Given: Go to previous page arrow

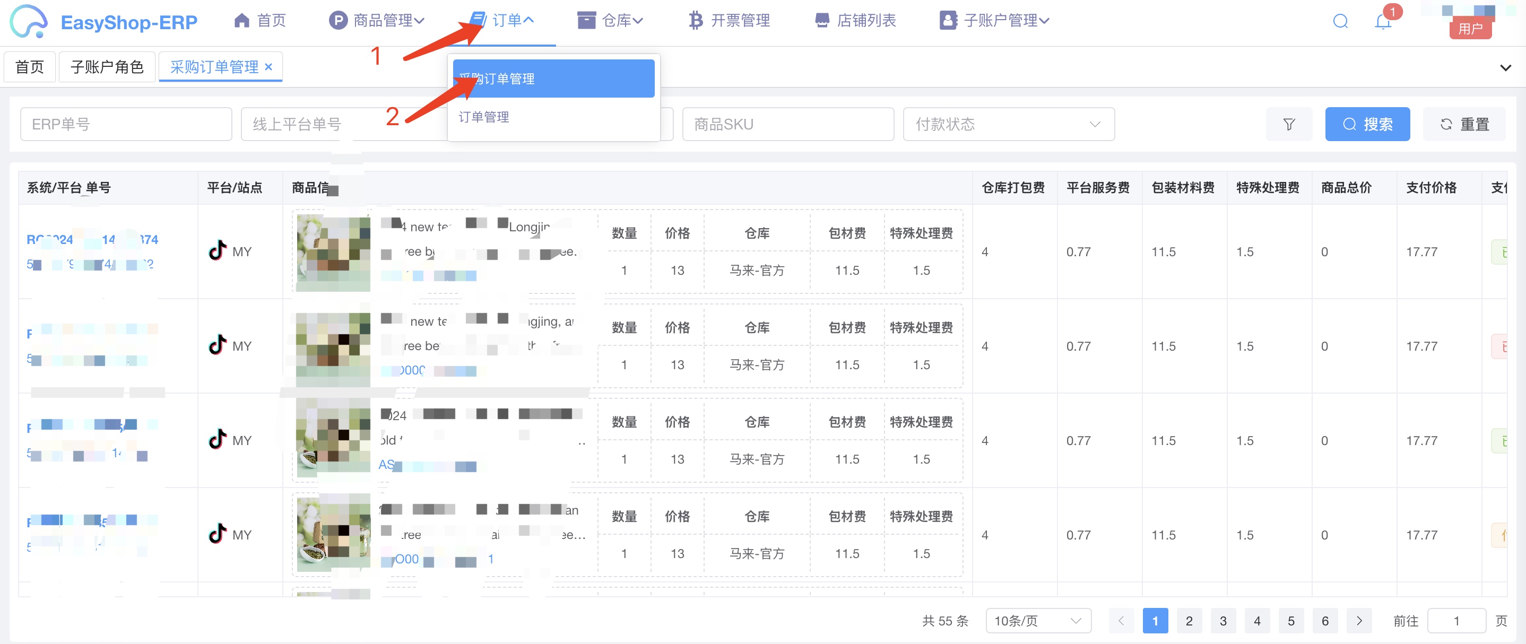Looking at the screenshot, I should pyautogui.click(x=1121, y=620).
